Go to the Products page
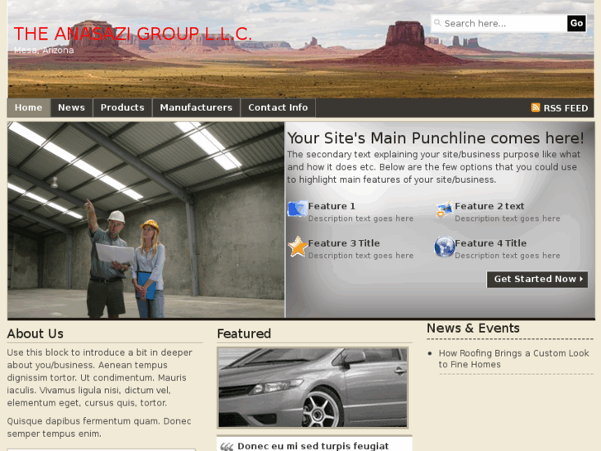Screen dimensions: 601x451 click(122, 108)
